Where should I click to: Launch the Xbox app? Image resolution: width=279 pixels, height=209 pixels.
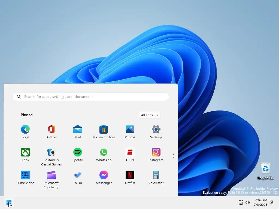25,155
